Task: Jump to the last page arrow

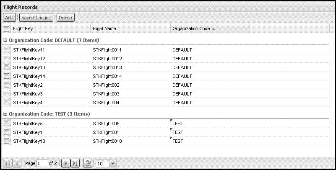Action: 75,164
